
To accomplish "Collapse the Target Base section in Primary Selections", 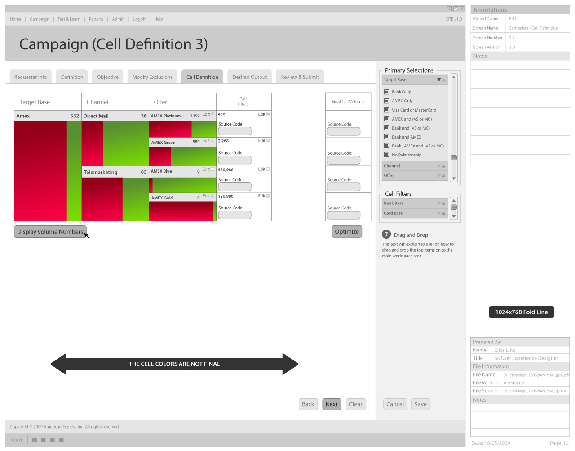I will coord(439,80).
